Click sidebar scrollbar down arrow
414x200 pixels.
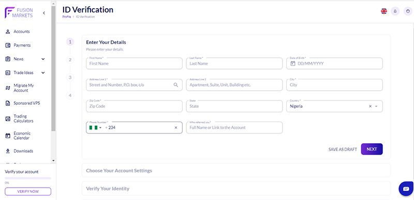(x=54, y=160)
